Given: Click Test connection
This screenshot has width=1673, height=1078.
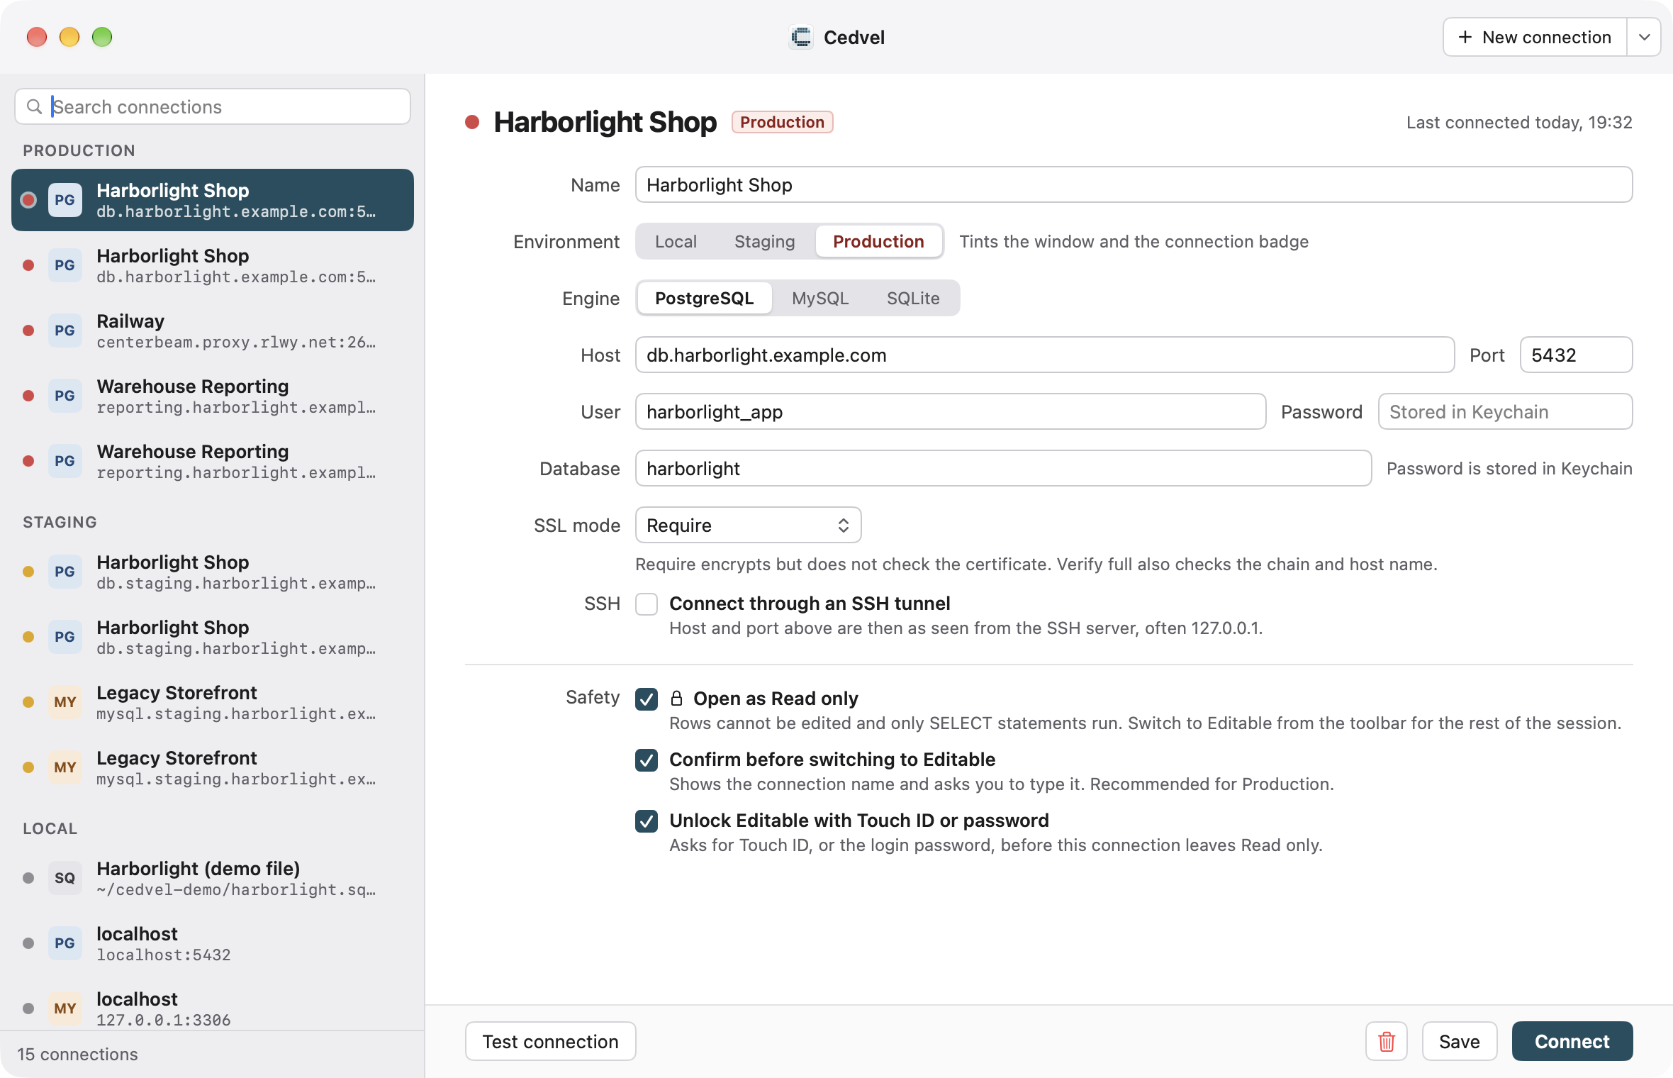Looking at the screenshot, I should pyautogui.click(x=550, y=1041).
